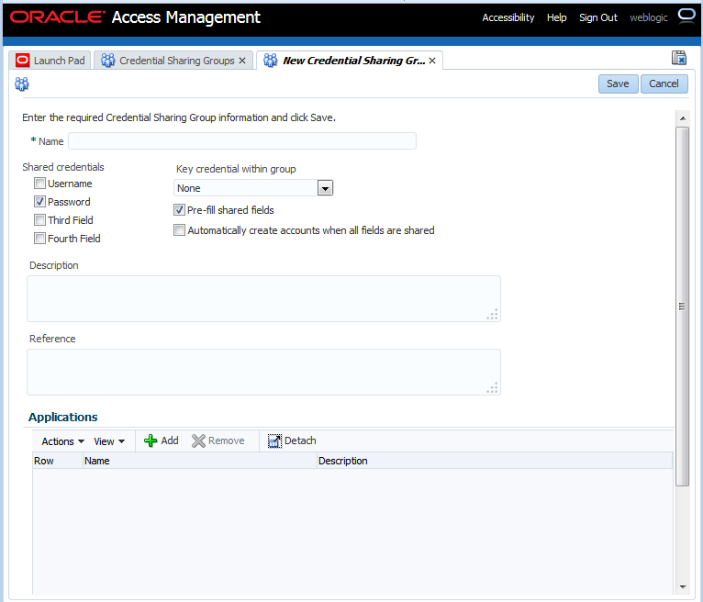The width and height of the screenshot is (703, 602).
Task: Click the Oracle logo in header
Action: point(58,17)
